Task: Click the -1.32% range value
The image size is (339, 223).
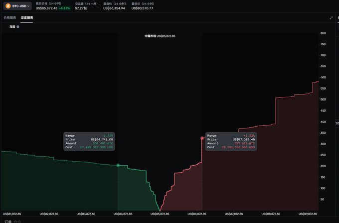Action: click(x=108, y=136)
